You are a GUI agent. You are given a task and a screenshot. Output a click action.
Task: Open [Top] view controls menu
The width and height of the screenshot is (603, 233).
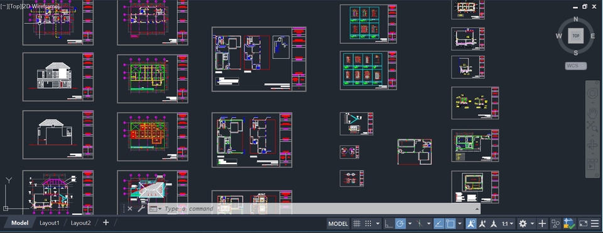15,7
